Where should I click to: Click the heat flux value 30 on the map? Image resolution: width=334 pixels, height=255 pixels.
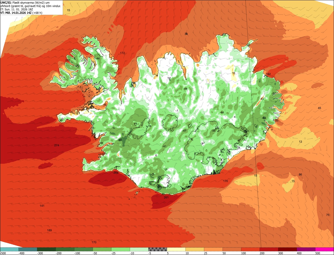click(x=61, y=120)
